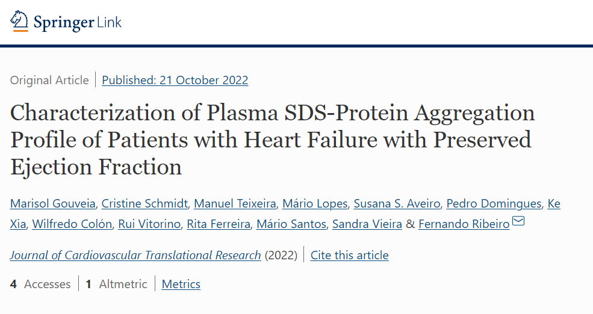Click author Mário Santos name
The image size is (593, 314).
coord(291,224)
